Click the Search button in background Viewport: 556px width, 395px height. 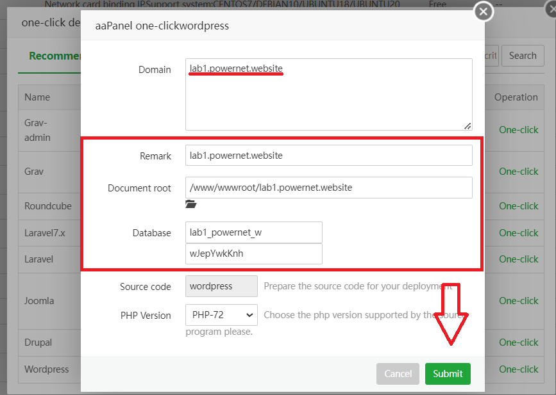click(522, 56)
